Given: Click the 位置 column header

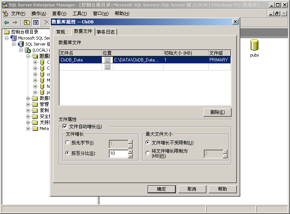Looking at the screenshot, I should (x=133, y=53).
